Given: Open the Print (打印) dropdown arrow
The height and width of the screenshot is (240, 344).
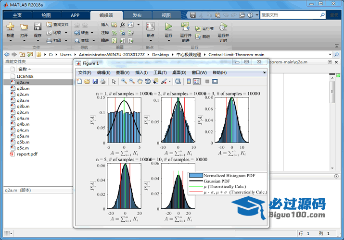Looking at the screenshot, I should 66,40.
